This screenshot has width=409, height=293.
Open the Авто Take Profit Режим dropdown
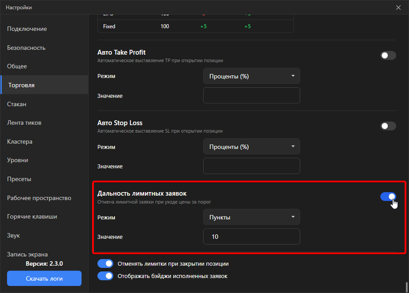[x=252, y=76]
